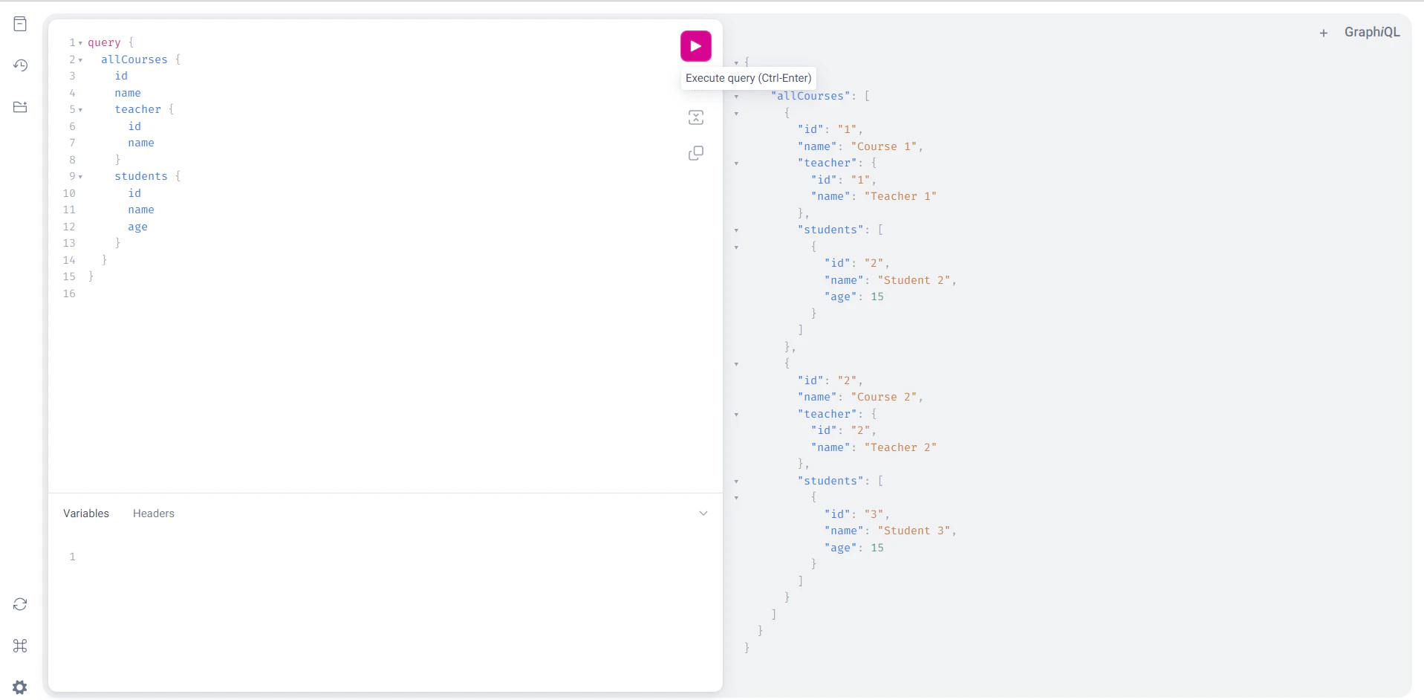Screen dimensions: 1424x700
Task: Execute the allCourses query
Action: pyautogui.click(x=695, y=45)
